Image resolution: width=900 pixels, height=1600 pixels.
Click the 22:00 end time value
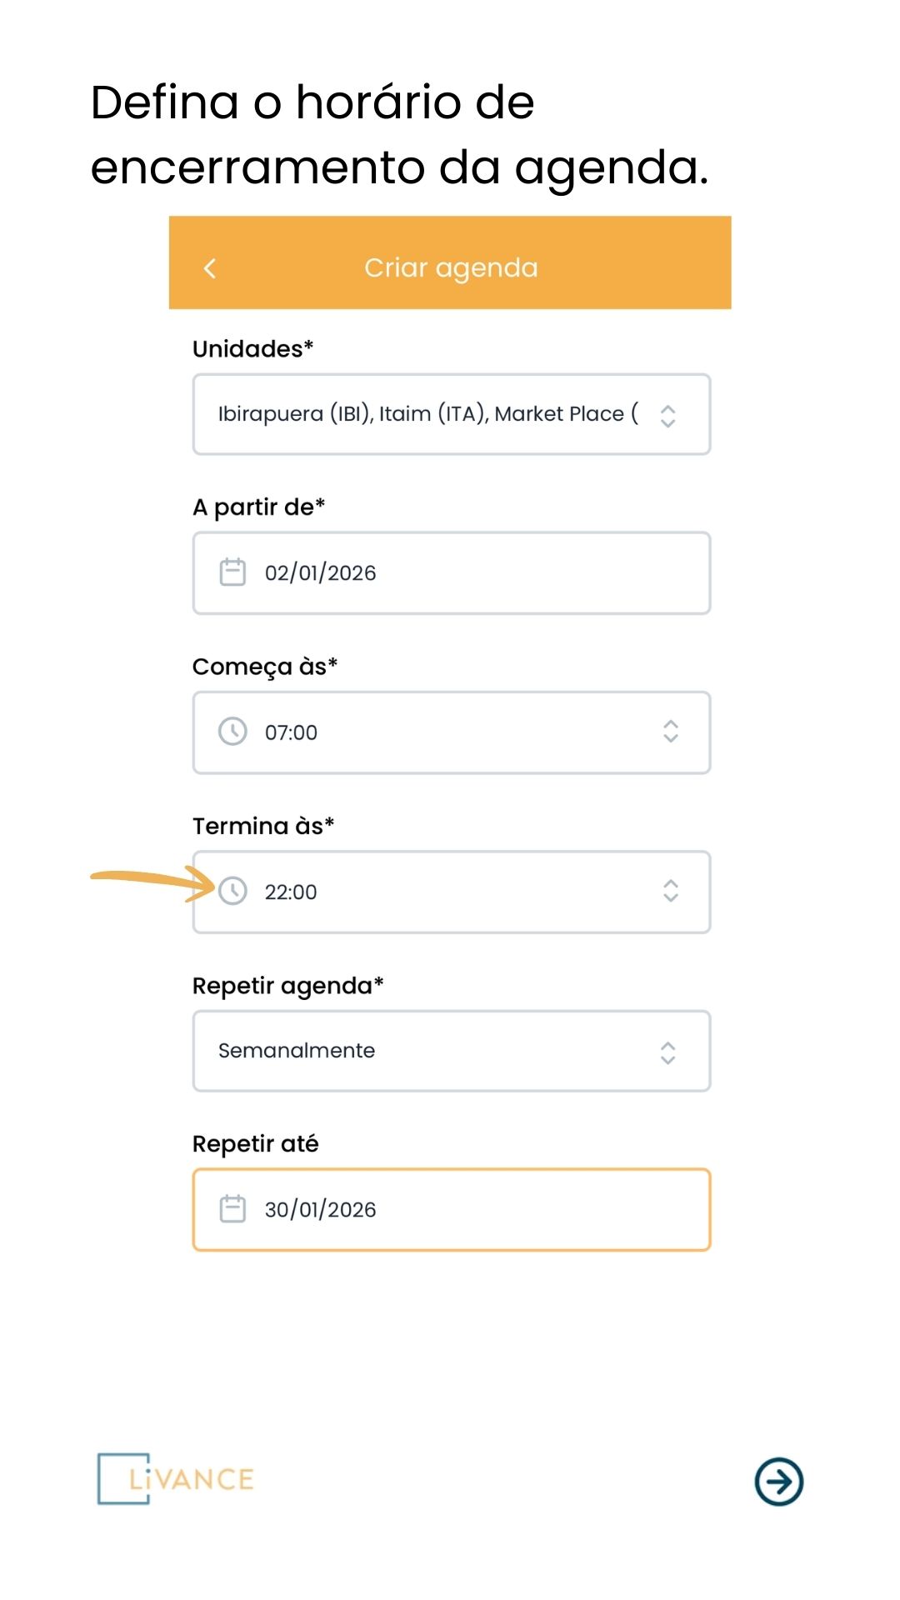[291, 892]
